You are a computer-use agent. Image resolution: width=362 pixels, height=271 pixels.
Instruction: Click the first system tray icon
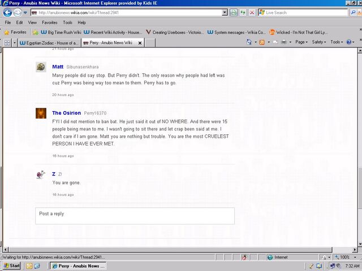tap(311, 266)
